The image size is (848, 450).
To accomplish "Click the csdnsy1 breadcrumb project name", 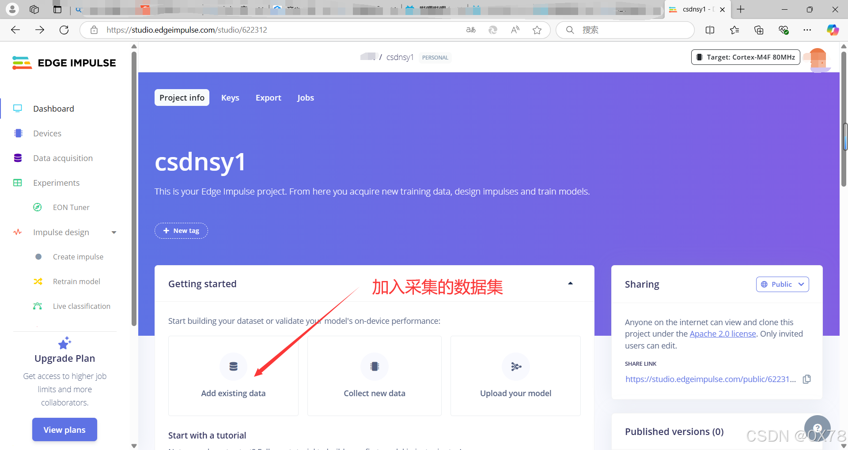I will pyautogui.click(x=400, y=57).
